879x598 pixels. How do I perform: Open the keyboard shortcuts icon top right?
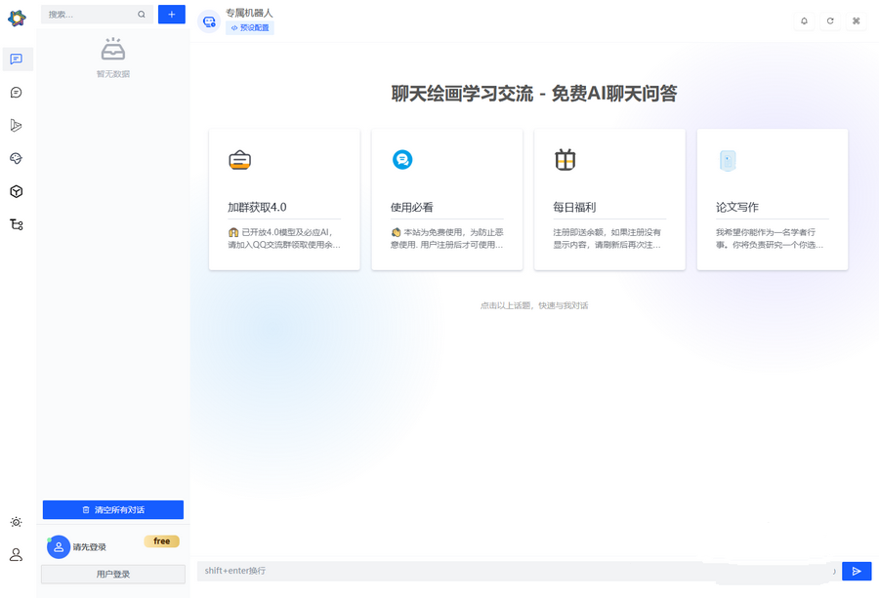click(858, 20)
